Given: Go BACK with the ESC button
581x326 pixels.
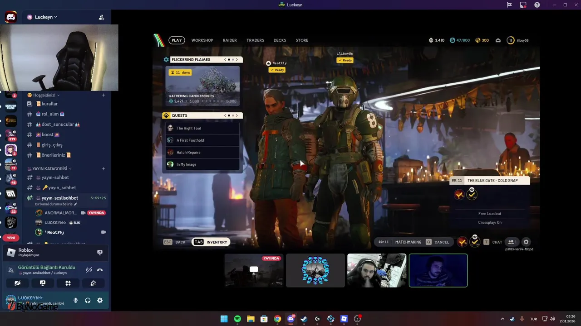Looking at the screenshot, I should [x=175, y=242].
